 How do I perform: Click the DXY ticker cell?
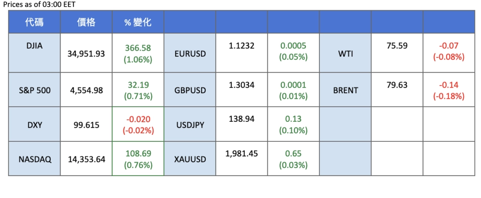tap(34, 125)
